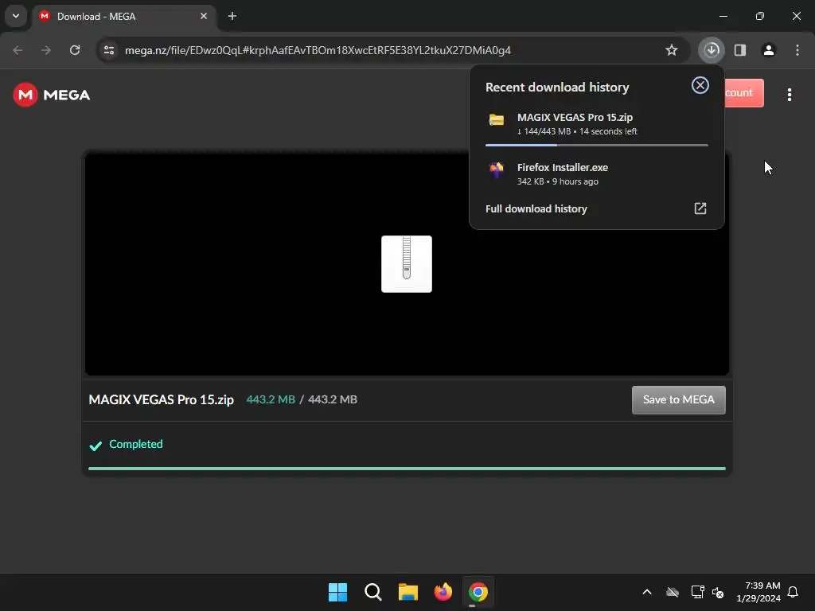Open the tab search dropdown arrow
815x611 pixels.
coord(16,16)
